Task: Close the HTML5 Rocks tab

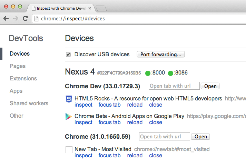Action: [156, 105]
